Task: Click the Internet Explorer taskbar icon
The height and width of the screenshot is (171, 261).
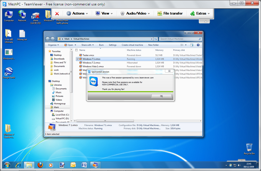Action: (18, 165)
